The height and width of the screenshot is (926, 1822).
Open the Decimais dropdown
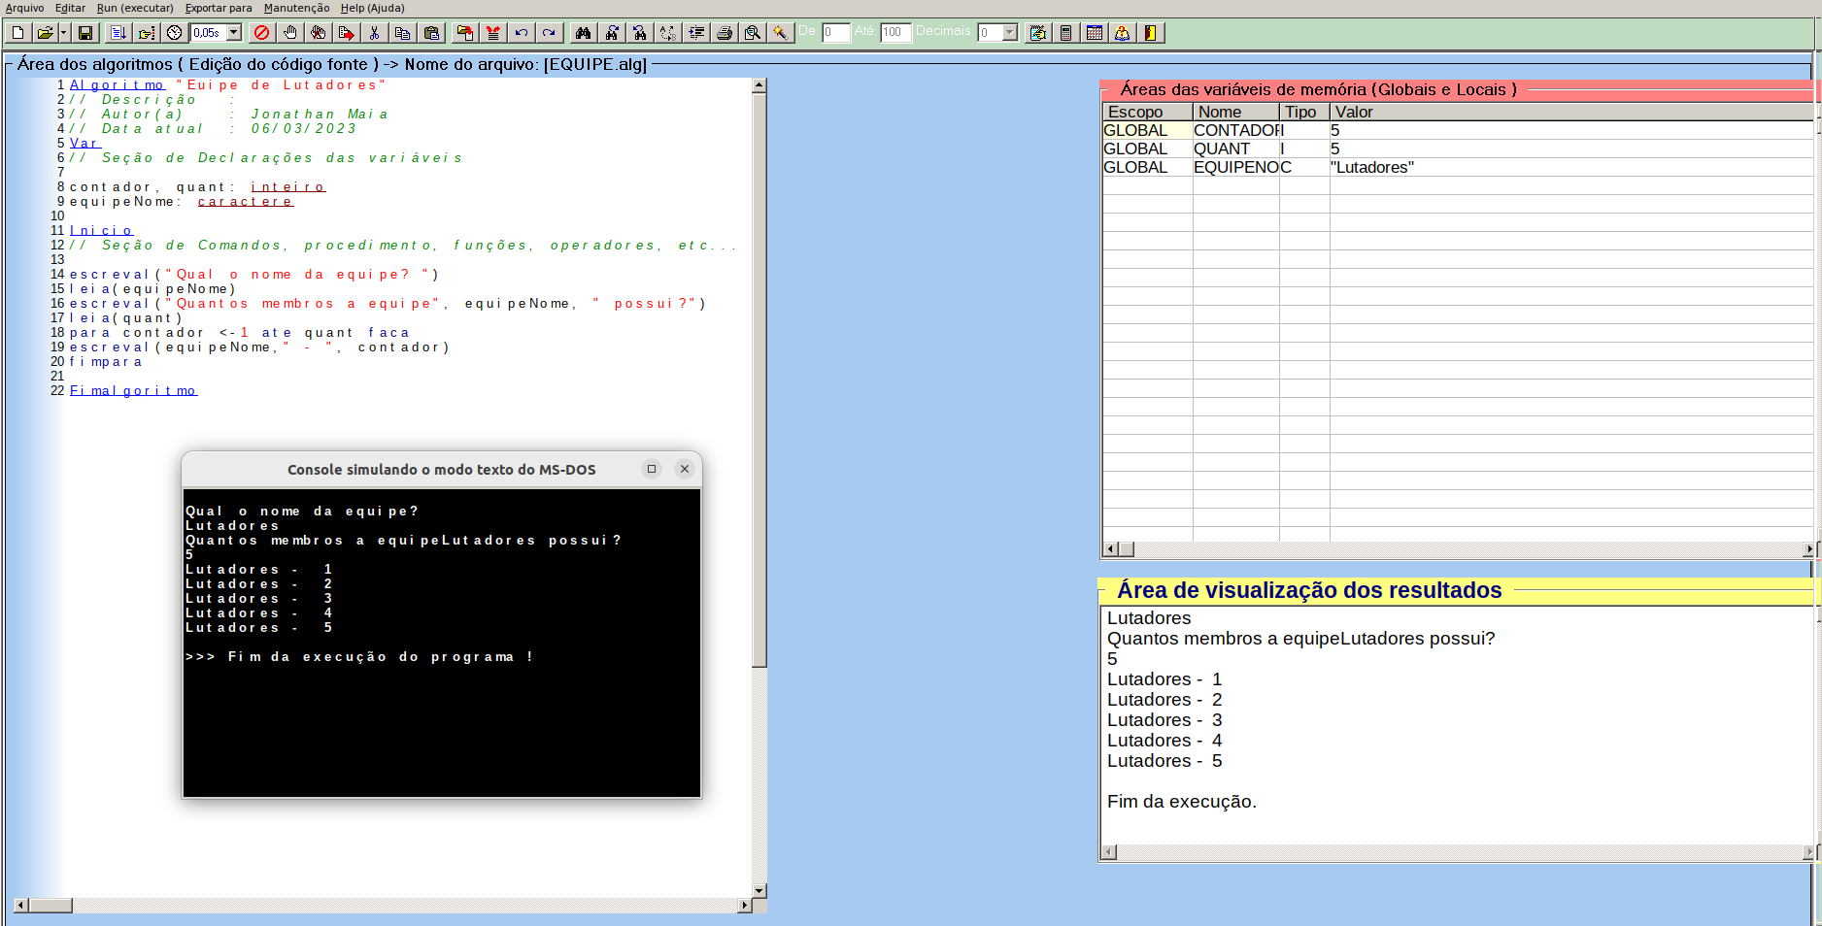point(1009,33)
